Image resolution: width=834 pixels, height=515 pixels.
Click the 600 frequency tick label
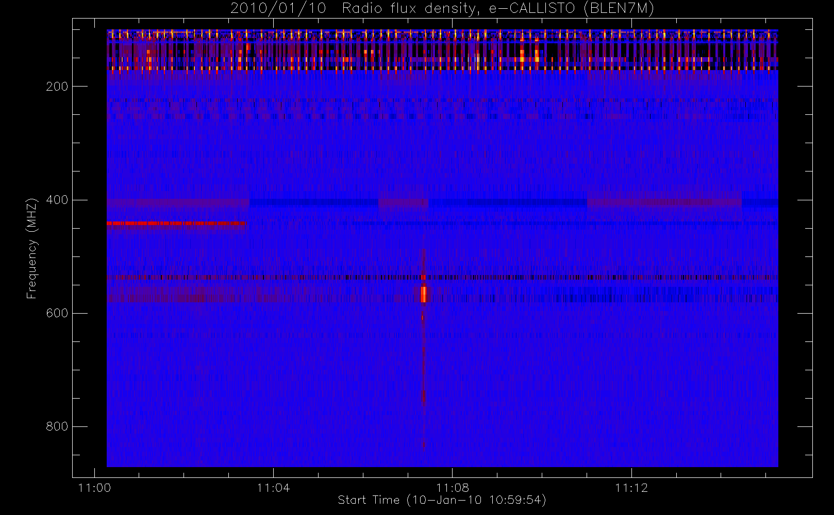tap(57, 313)
